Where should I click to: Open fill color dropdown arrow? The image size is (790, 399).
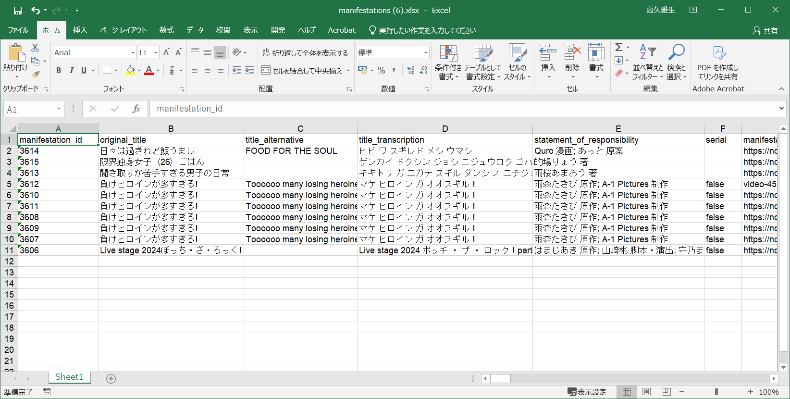tap(139, 71)
